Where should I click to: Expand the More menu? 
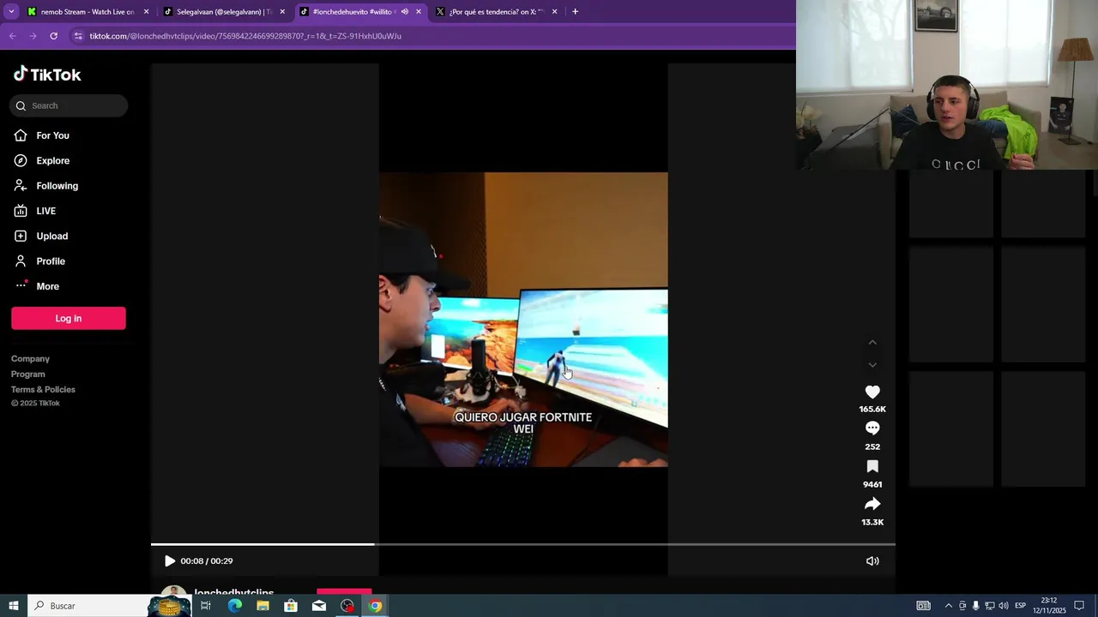coord(47,286)
